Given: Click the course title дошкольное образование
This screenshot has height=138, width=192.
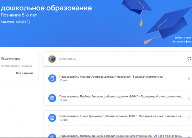Looking at the screenshot, I should tap(46, 8).
